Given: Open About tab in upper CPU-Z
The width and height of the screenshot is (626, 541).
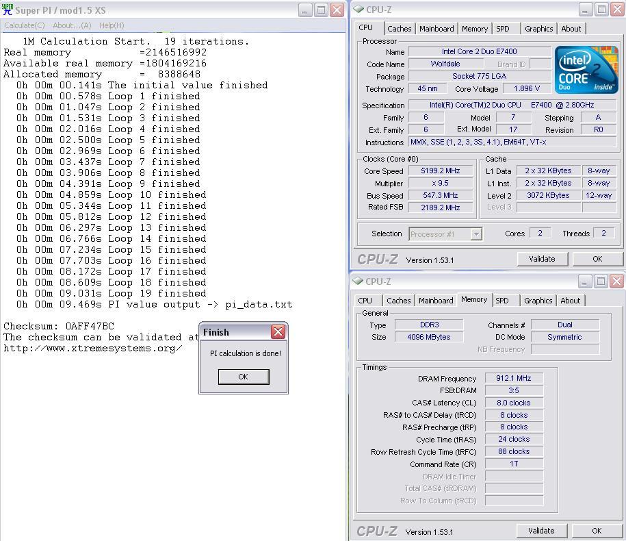Looking at the screenshot, I should pyautogui.click(x=571, y=29).
